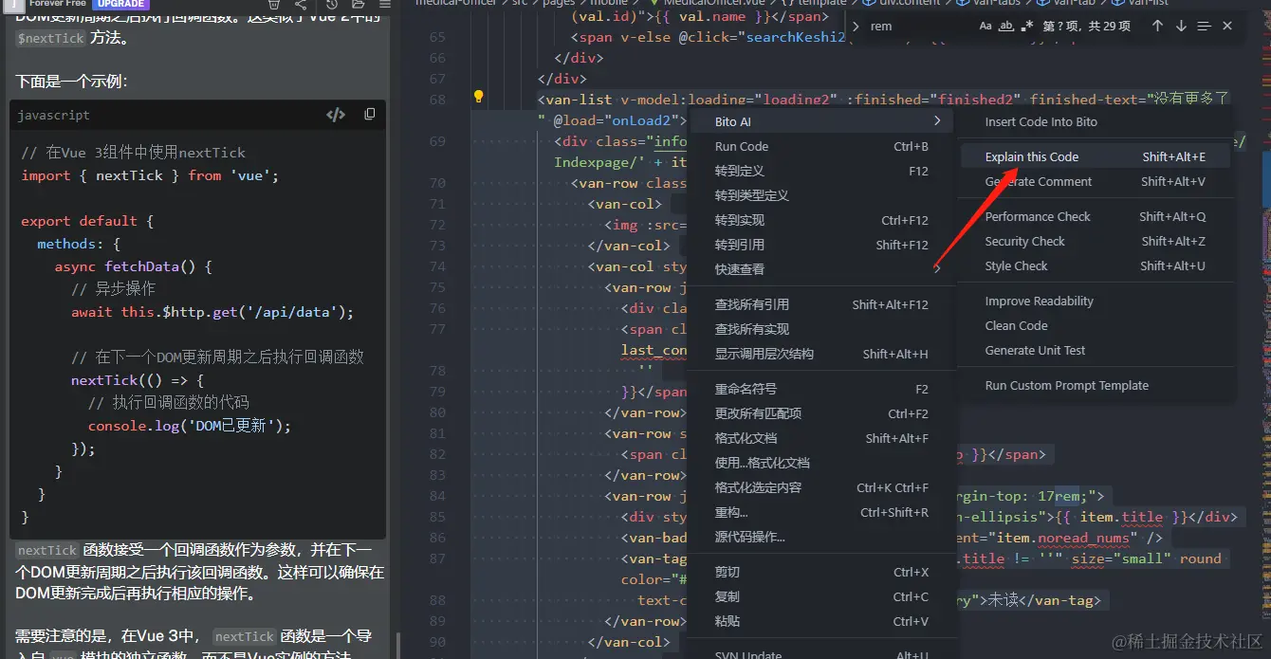Choose 剪切 in context menu

[821, 572]
